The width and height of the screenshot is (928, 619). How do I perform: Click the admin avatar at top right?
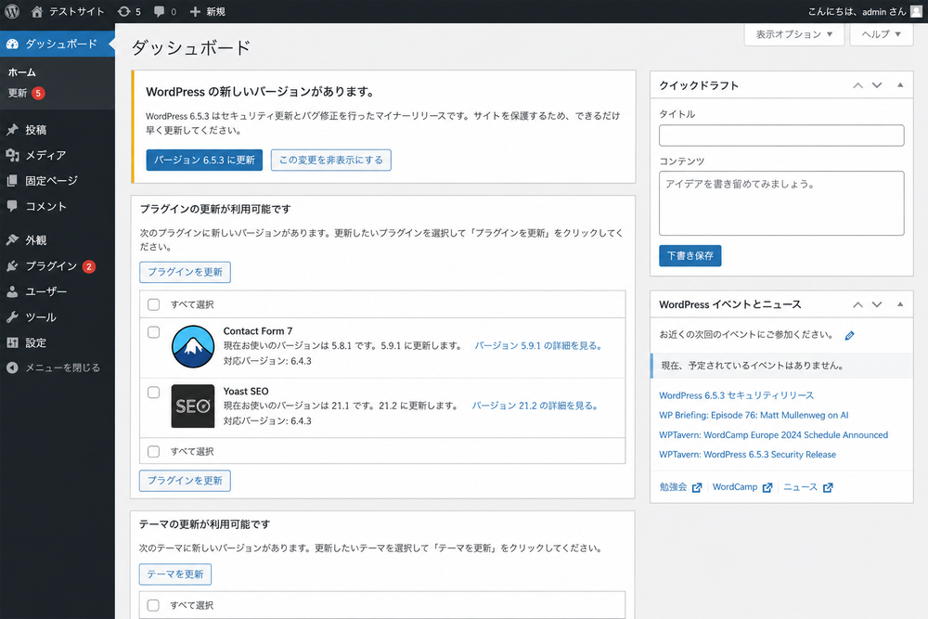916,11
